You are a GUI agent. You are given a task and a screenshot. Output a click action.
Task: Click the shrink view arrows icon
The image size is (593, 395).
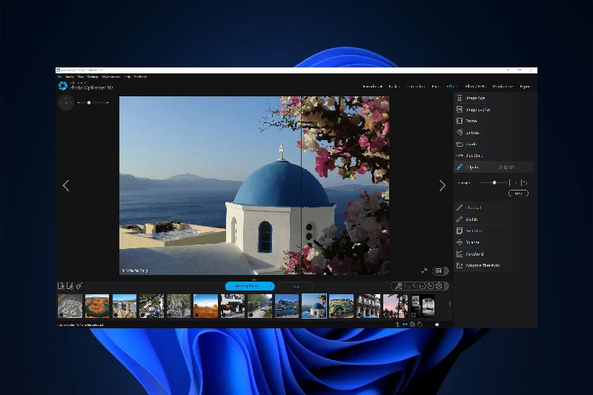[x=424, y=270]
